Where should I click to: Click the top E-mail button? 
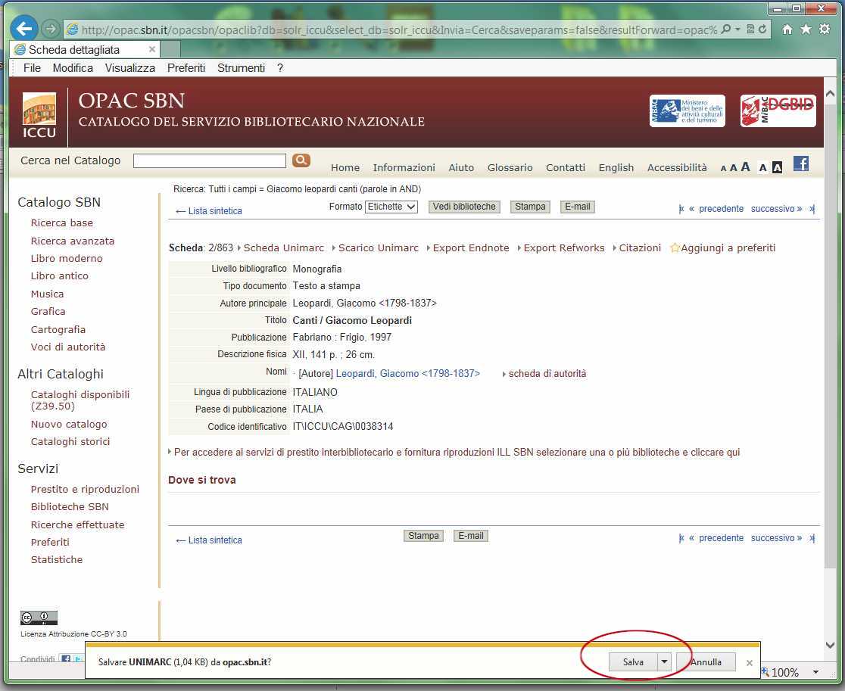(577, 207)
